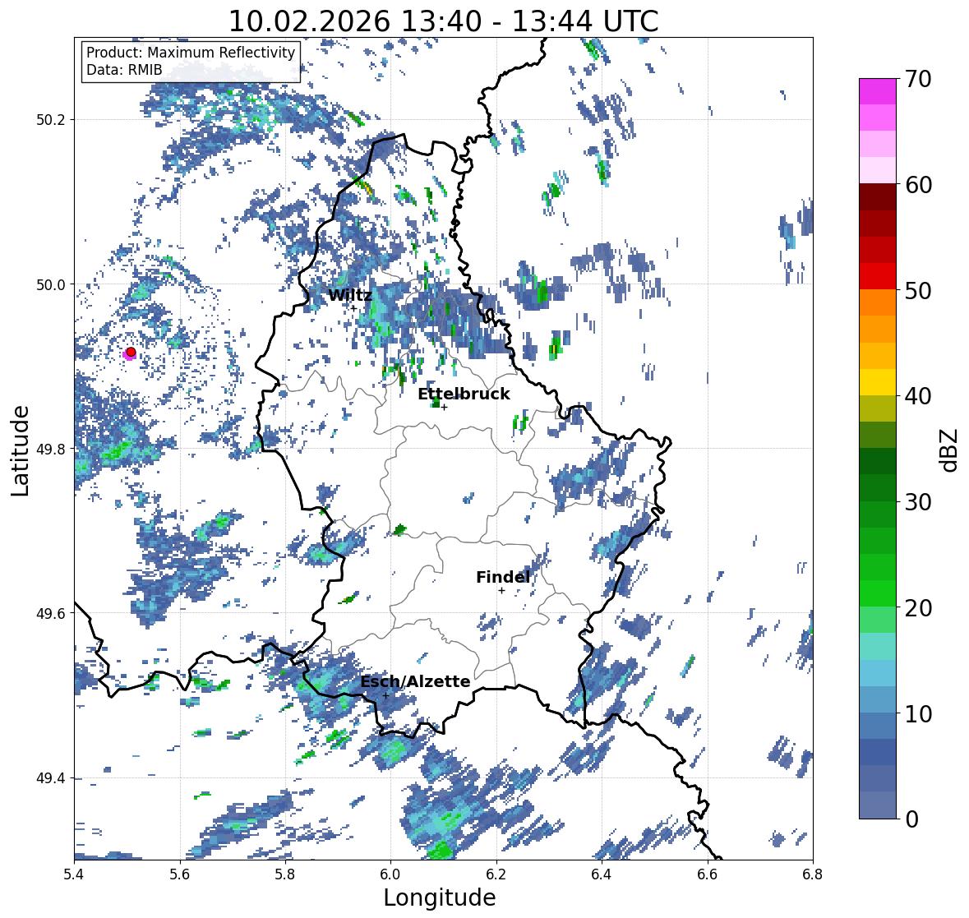Image resolution: width=969 pixels, height=918 pixels.
Task: Click the Esch/Alzette station label
Action: 415,681
